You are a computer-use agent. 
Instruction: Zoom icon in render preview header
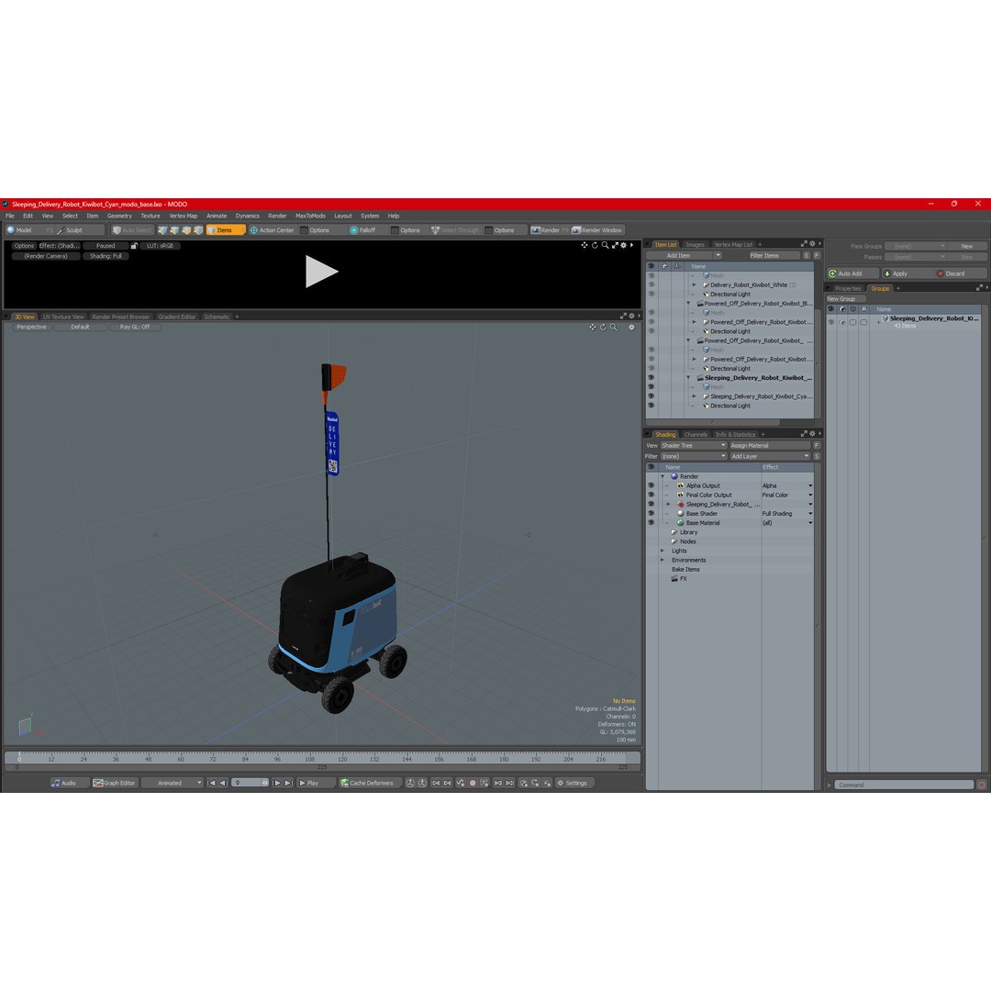click(605, 245)
